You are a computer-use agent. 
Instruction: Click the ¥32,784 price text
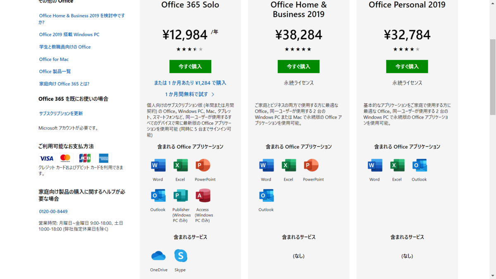tap(407, 35)
